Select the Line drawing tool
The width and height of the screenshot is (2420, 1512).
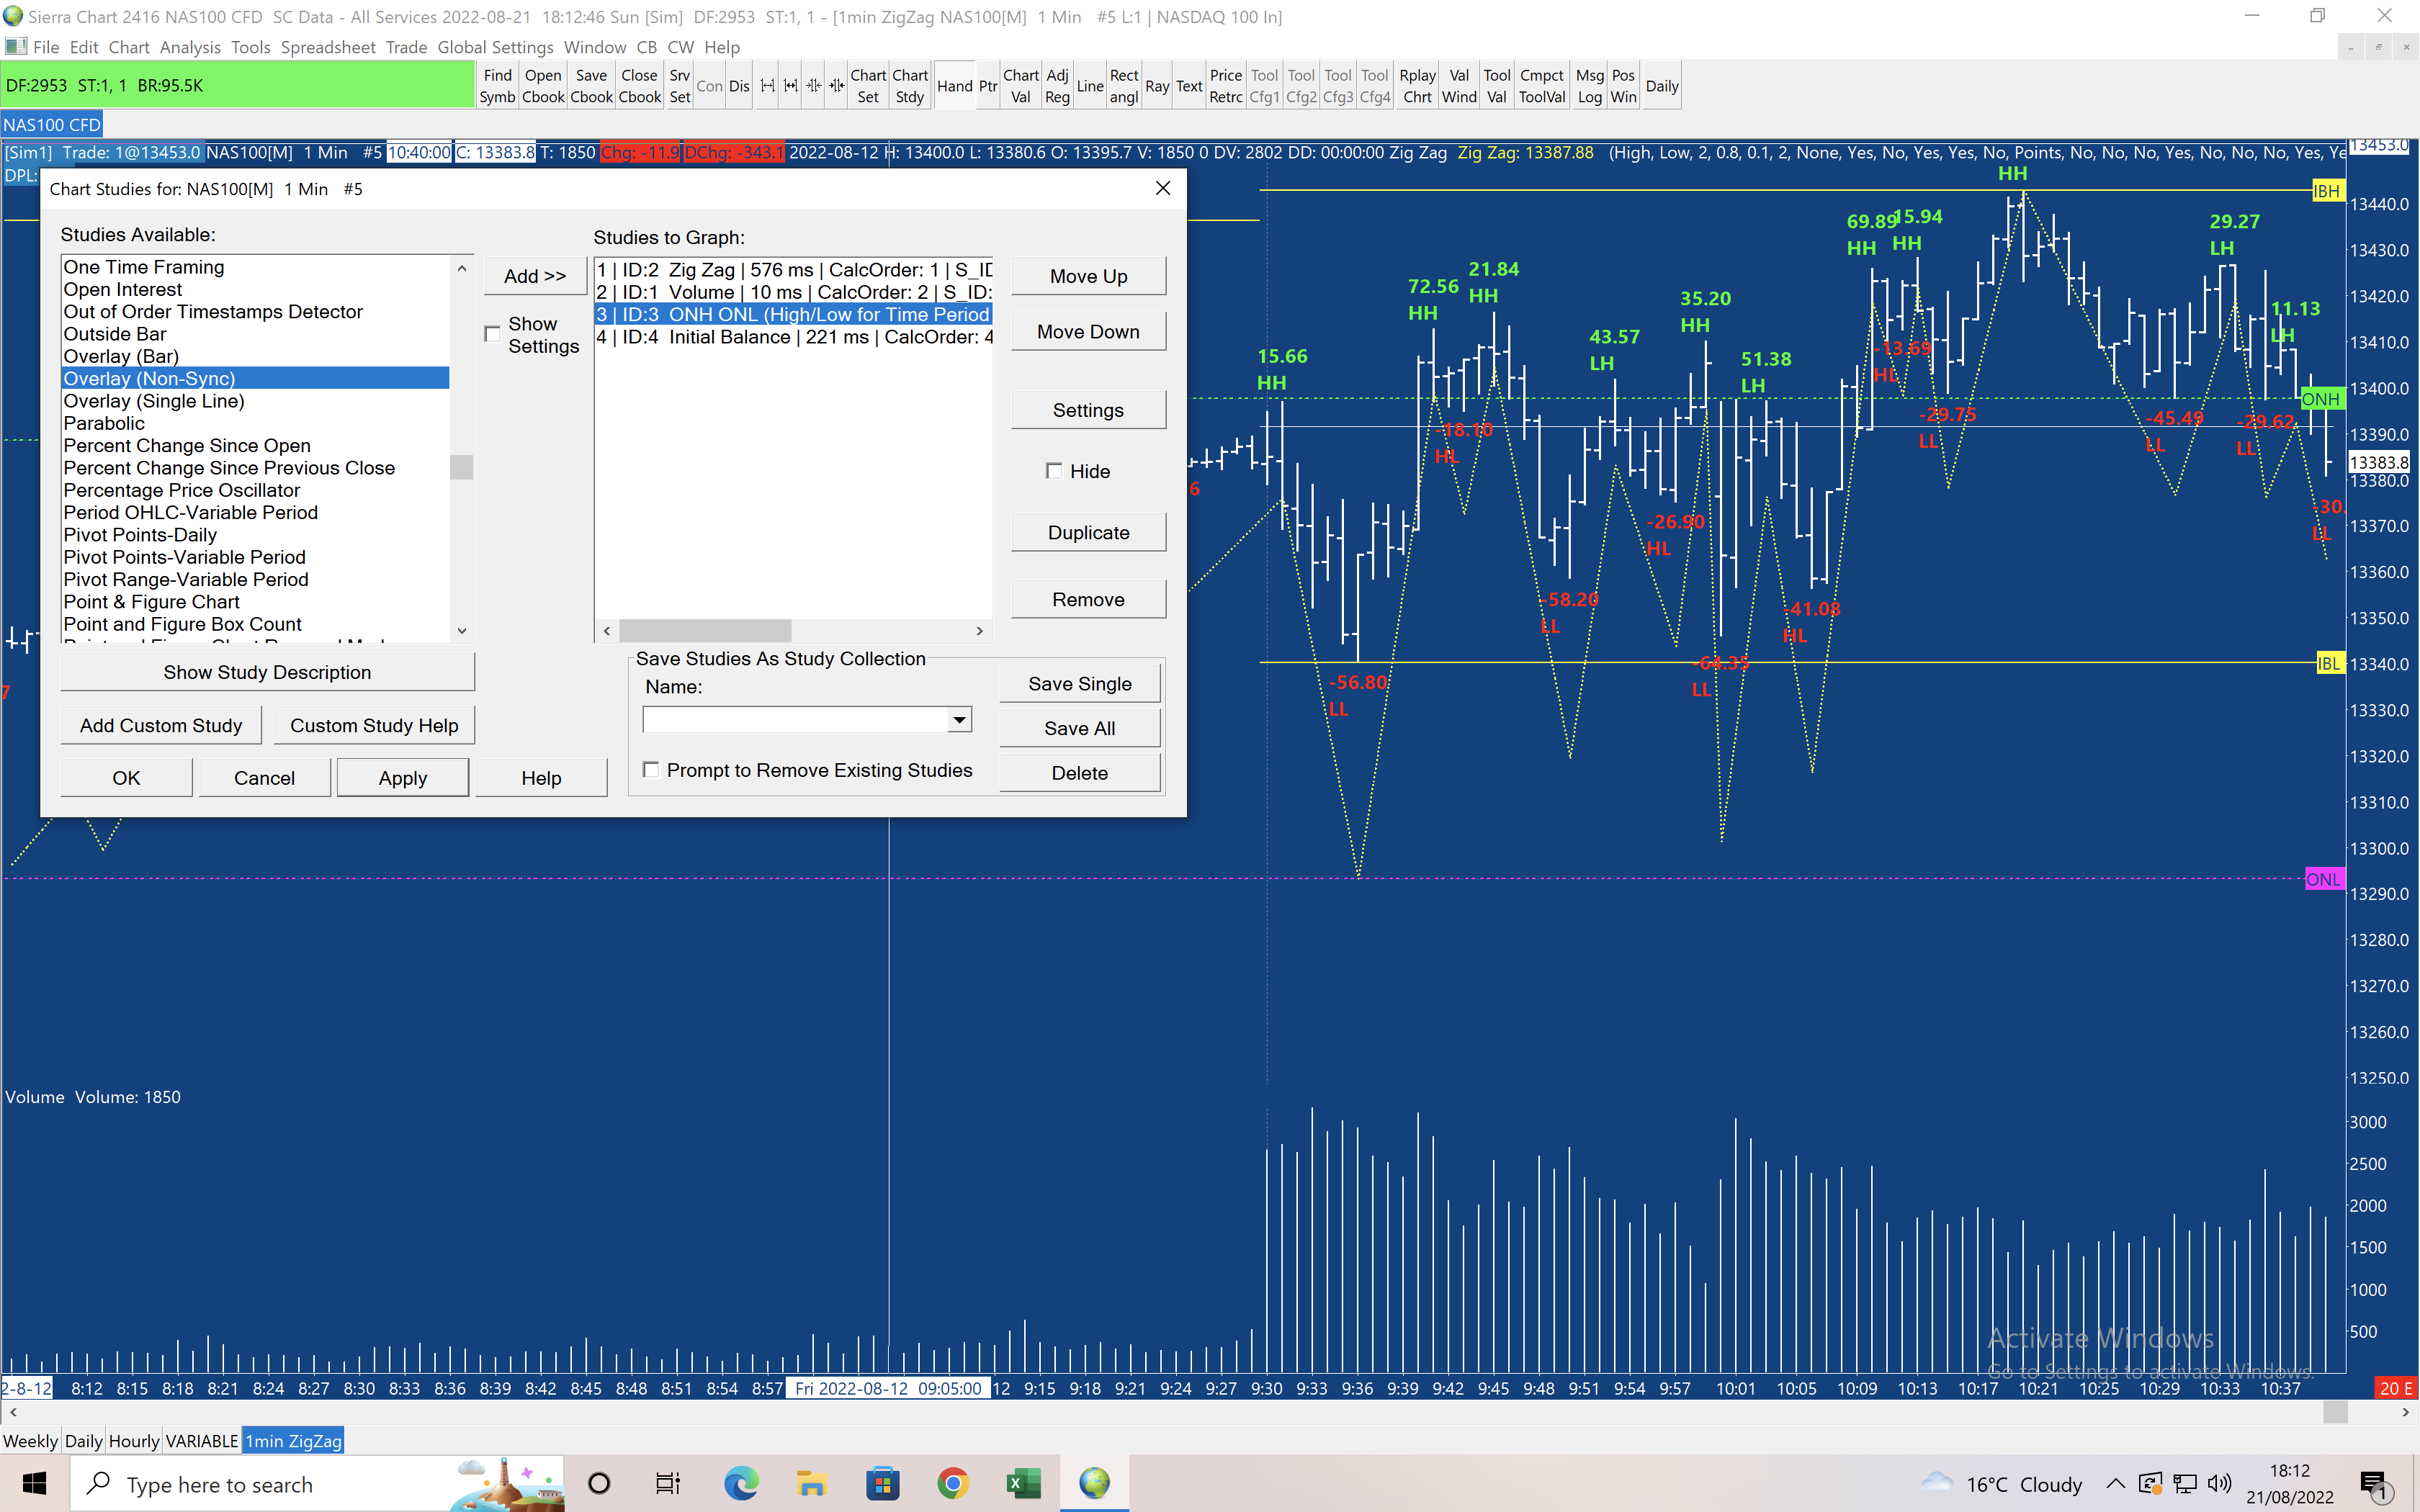click(1090, 86)
